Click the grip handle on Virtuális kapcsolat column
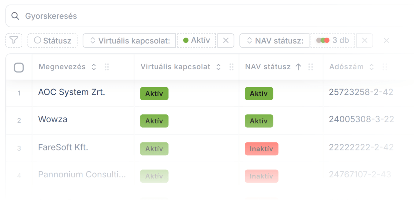Screen dimensions: 414x200 click(x=232, y=67)
